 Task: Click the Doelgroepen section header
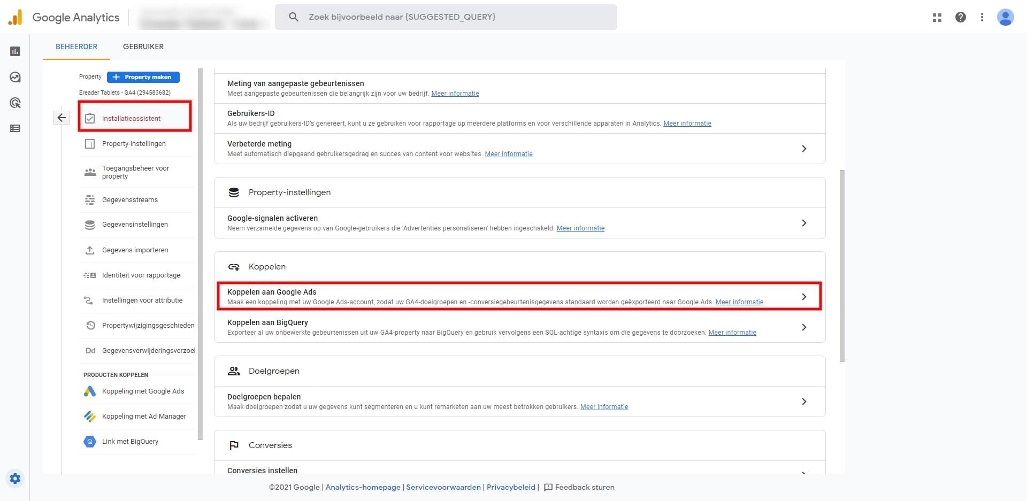click(x=519, y=371)
